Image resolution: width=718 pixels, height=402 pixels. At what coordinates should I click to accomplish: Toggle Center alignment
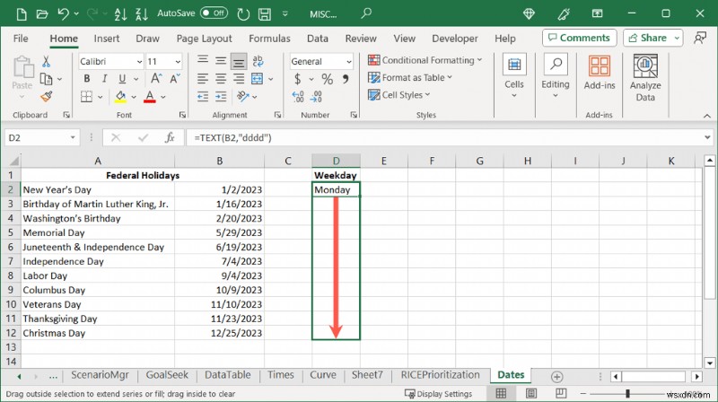(x=221, y=79)
